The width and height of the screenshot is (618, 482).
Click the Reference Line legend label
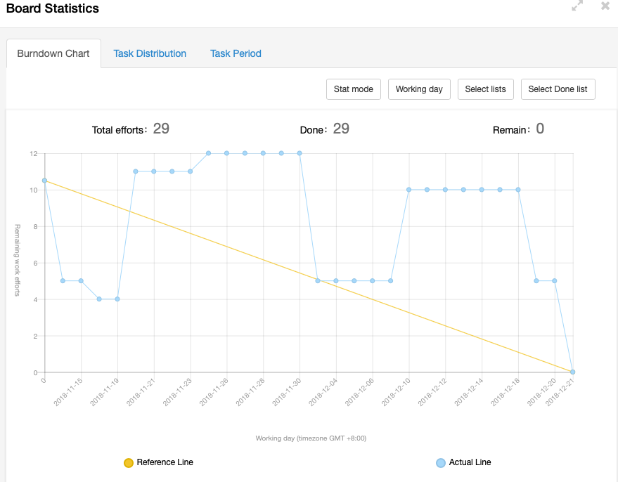coord(165,462)
